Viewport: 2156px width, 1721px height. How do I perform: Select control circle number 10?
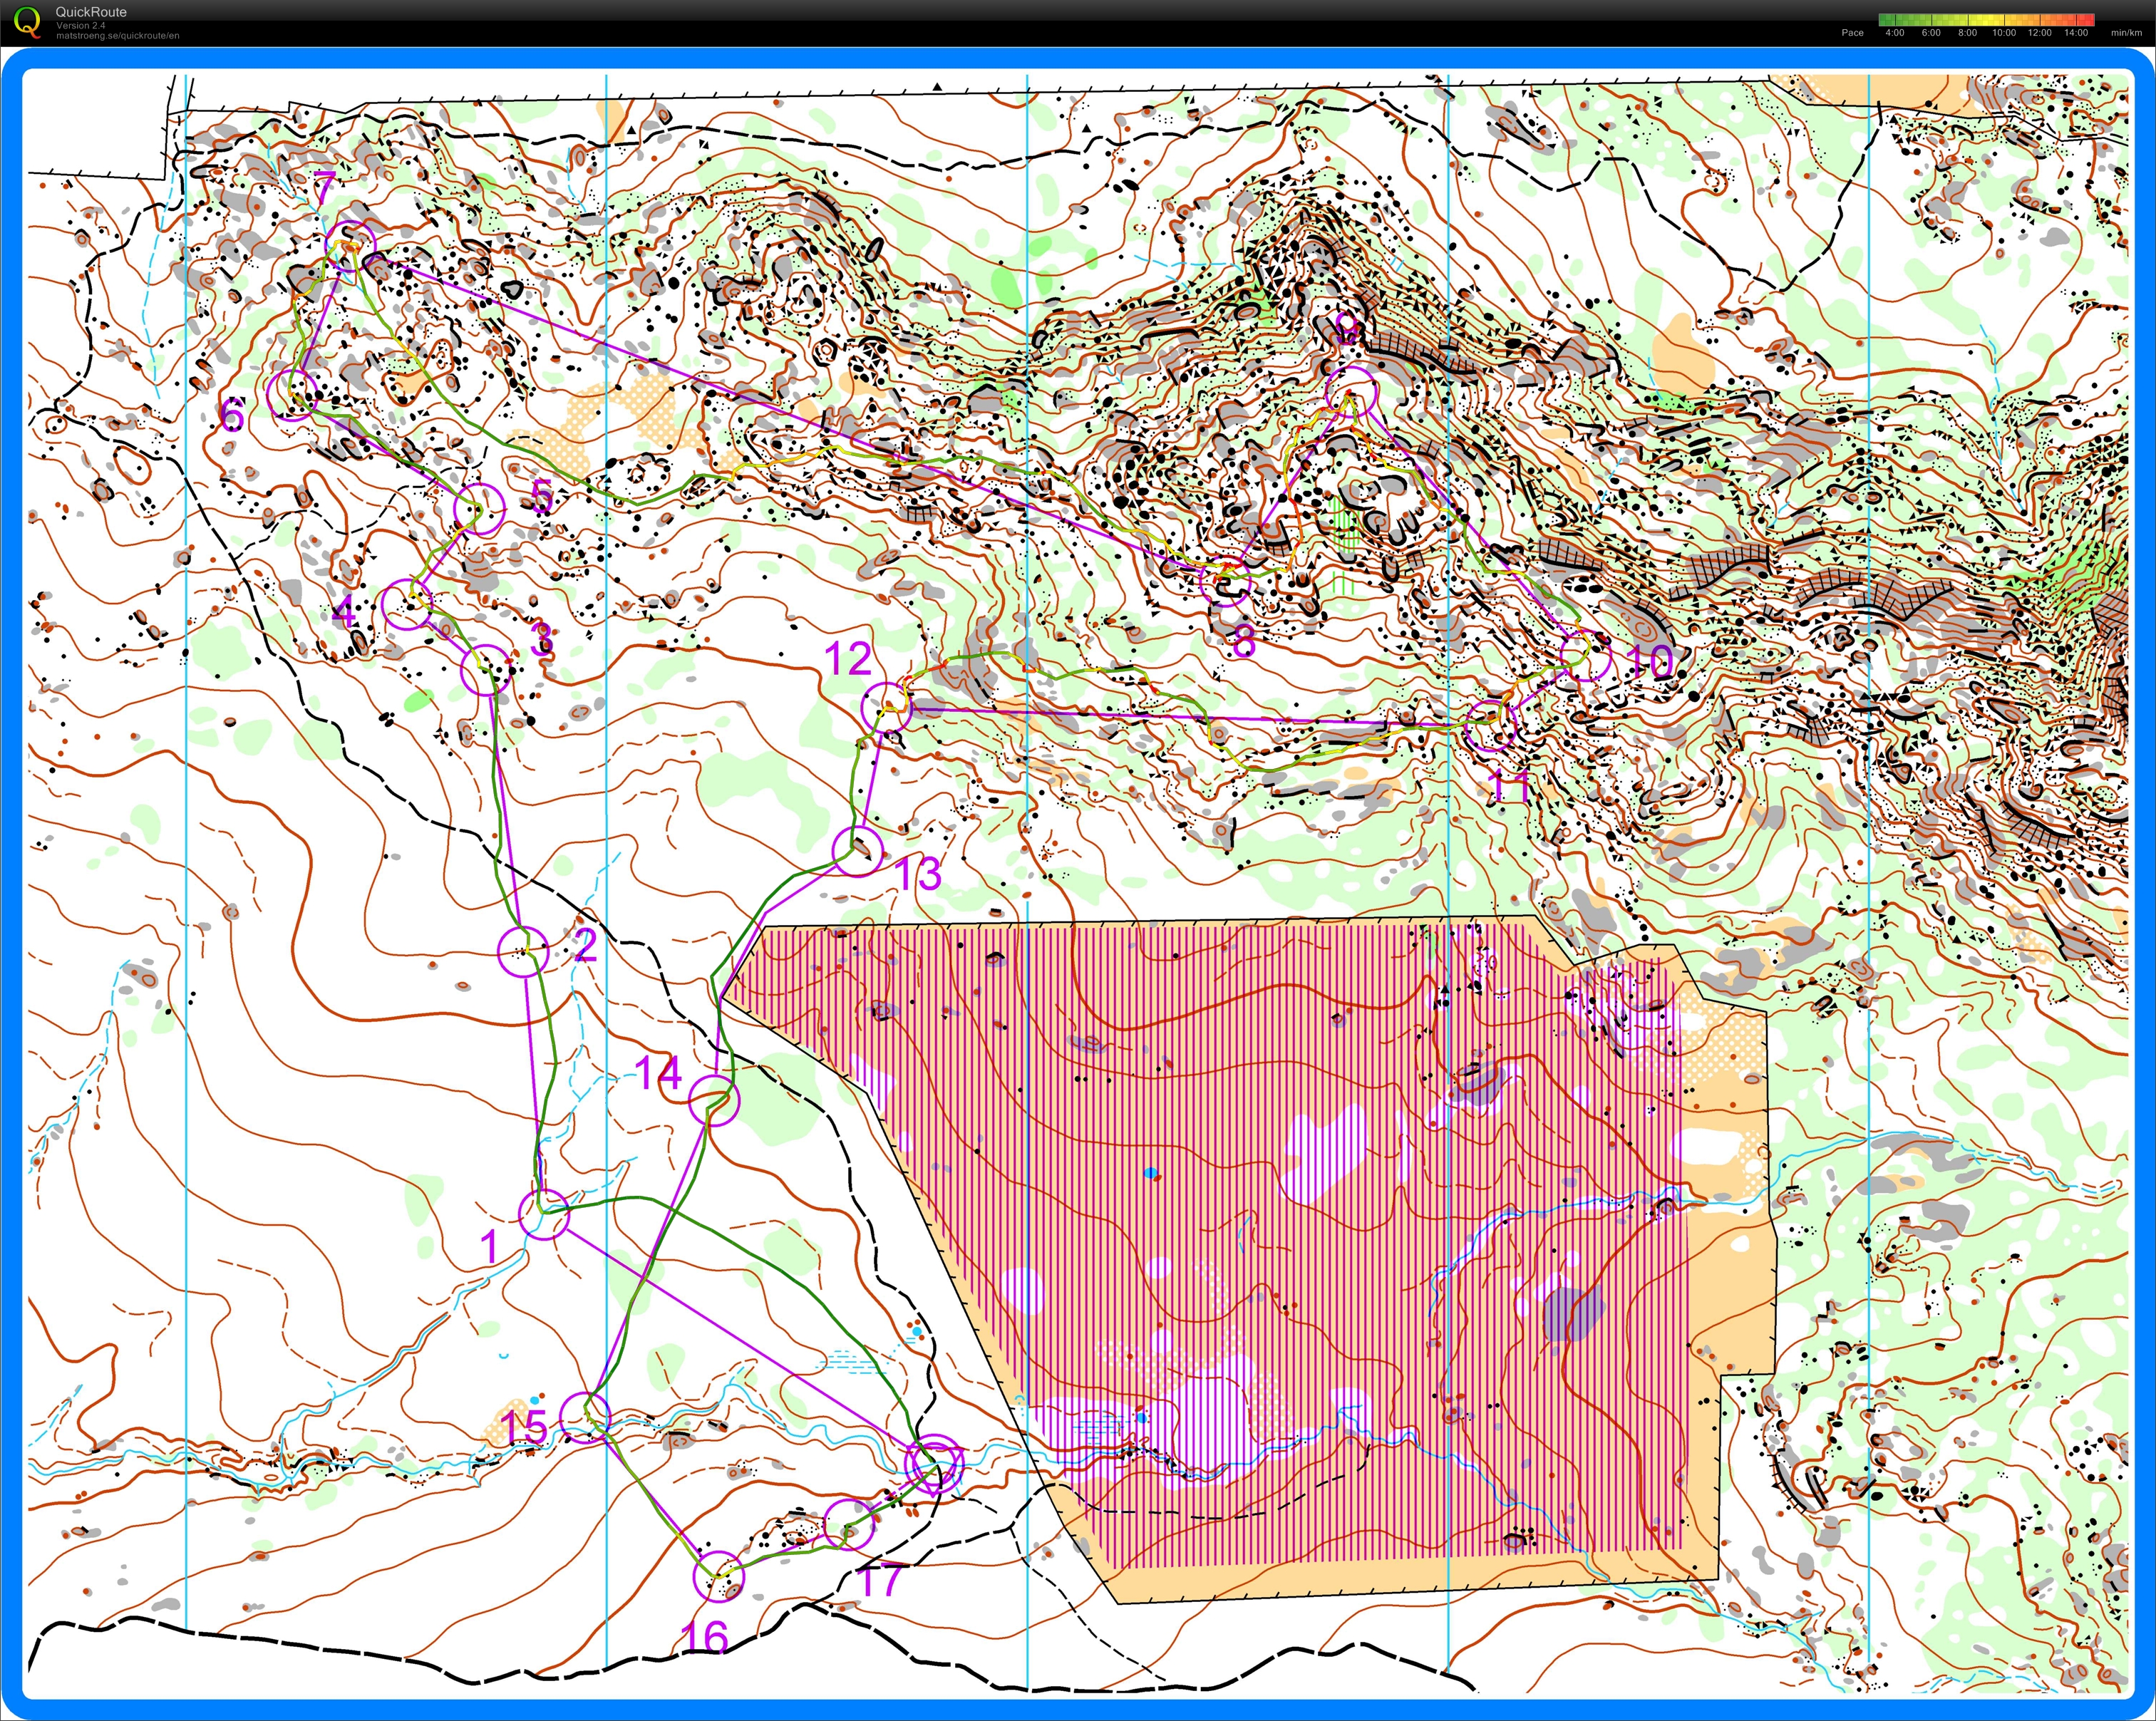1585,656
